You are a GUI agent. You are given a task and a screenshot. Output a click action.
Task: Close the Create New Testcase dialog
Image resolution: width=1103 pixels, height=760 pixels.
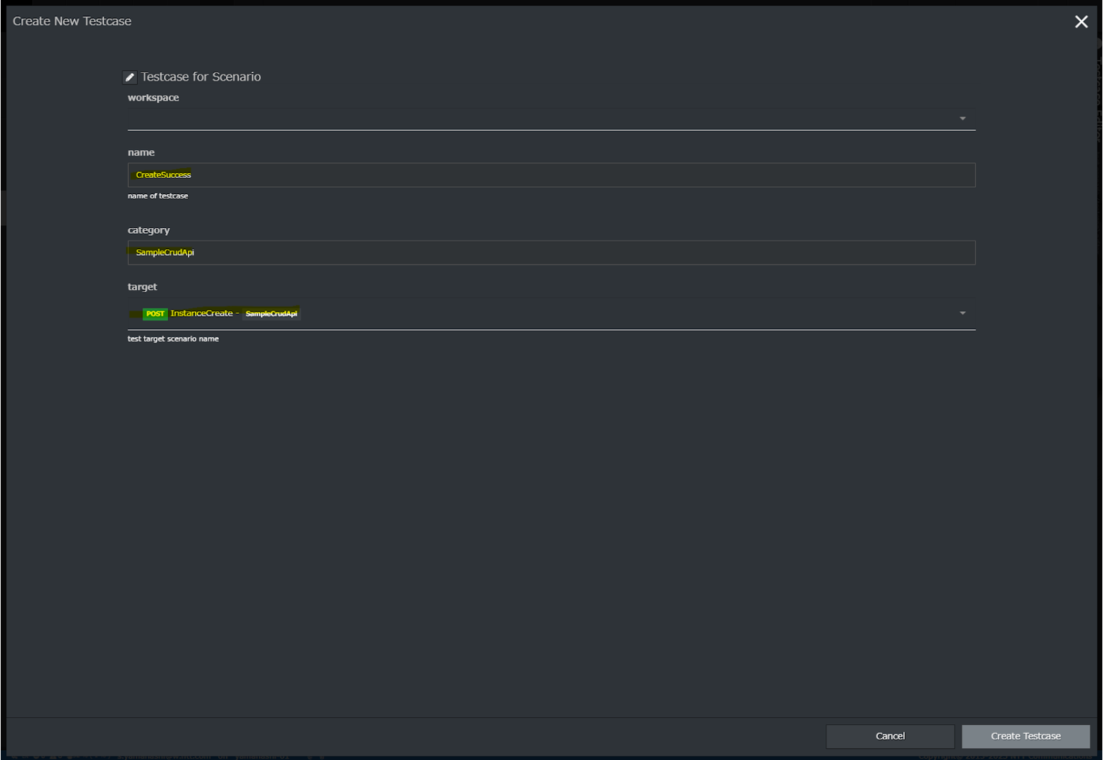(x=1081, y=22)
